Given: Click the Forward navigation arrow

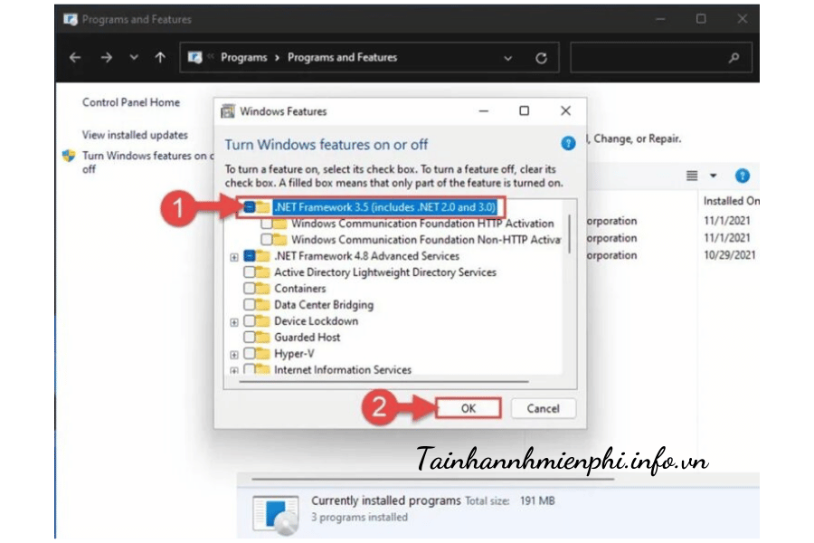Looking at the screenshot, I should point(106,58).
